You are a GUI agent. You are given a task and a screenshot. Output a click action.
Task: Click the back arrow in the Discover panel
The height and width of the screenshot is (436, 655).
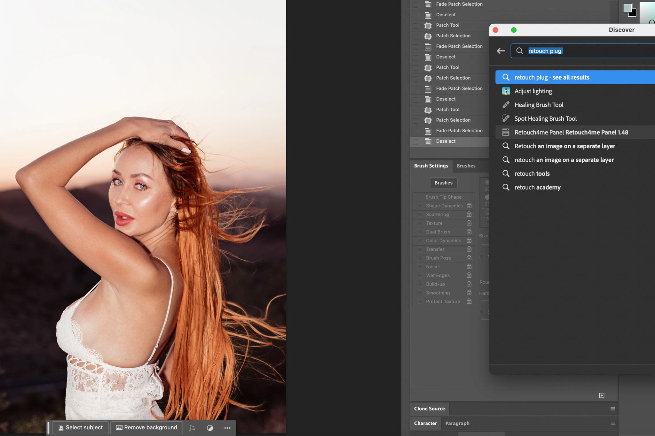click(x=501, y=51)
